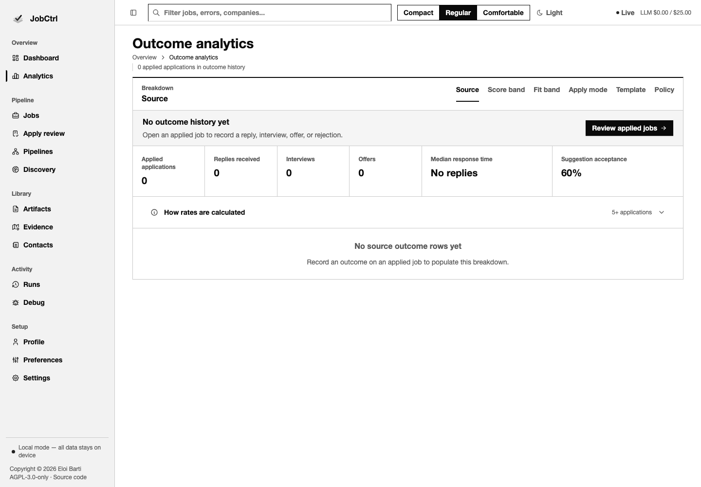Switch to the Score band tab
The width and height of the screenshot is (701, 487).
[x=506, y=90]
